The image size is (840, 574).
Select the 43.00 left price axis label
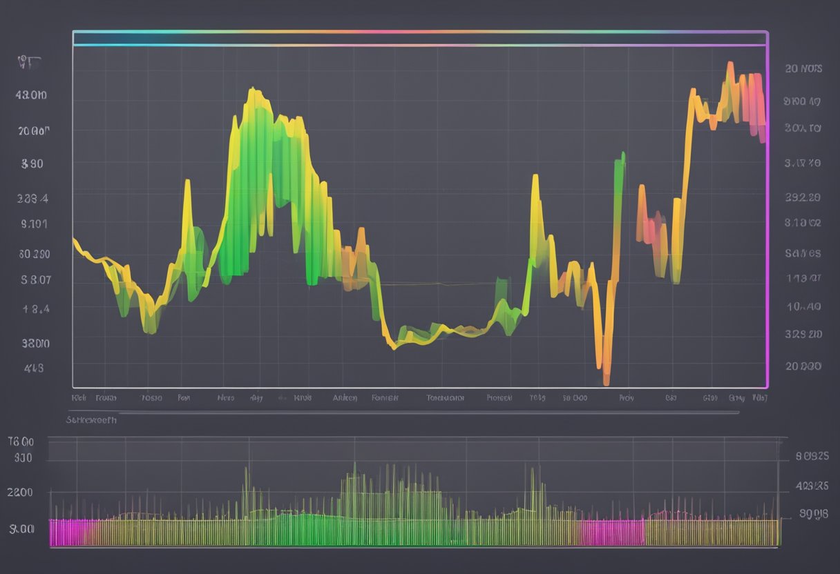tap(31, 96)
